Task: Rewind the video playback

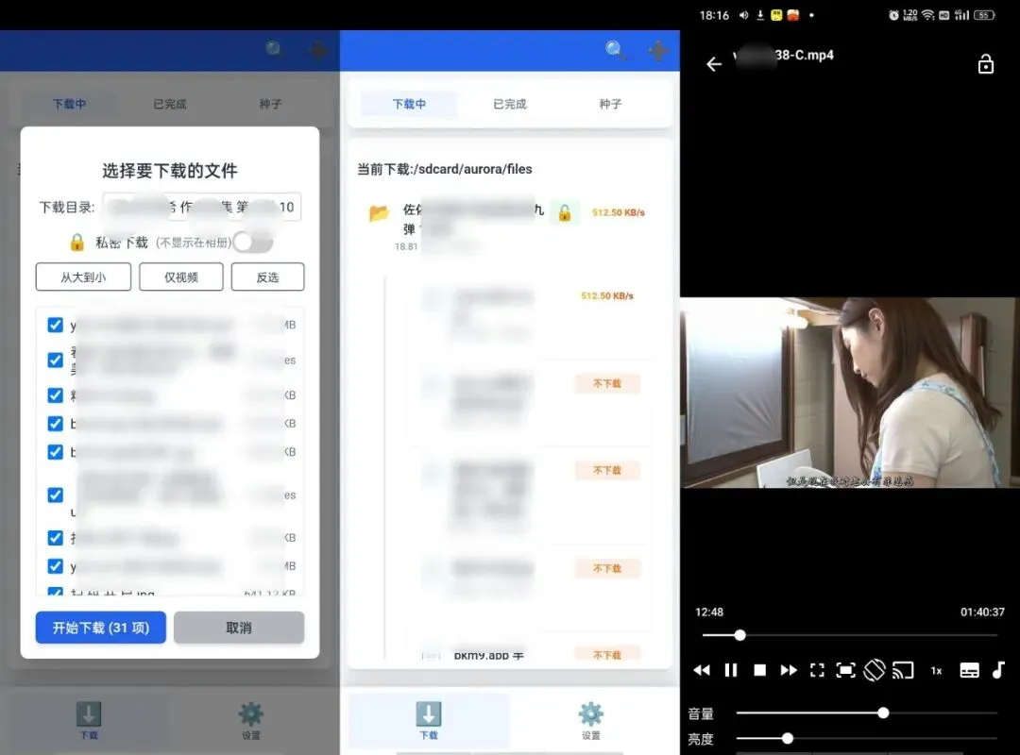Action: point(701,670)
